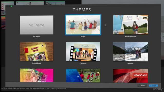Choose the Filmstrip theme thumbnail
The height and width of the screenshot is (92, 164).
coord(83,52)
